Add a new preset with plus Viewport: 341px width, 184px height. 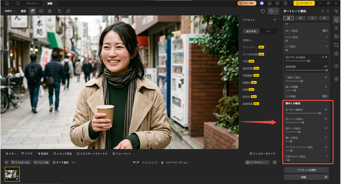pyautogui.click(x=275, y=20)
